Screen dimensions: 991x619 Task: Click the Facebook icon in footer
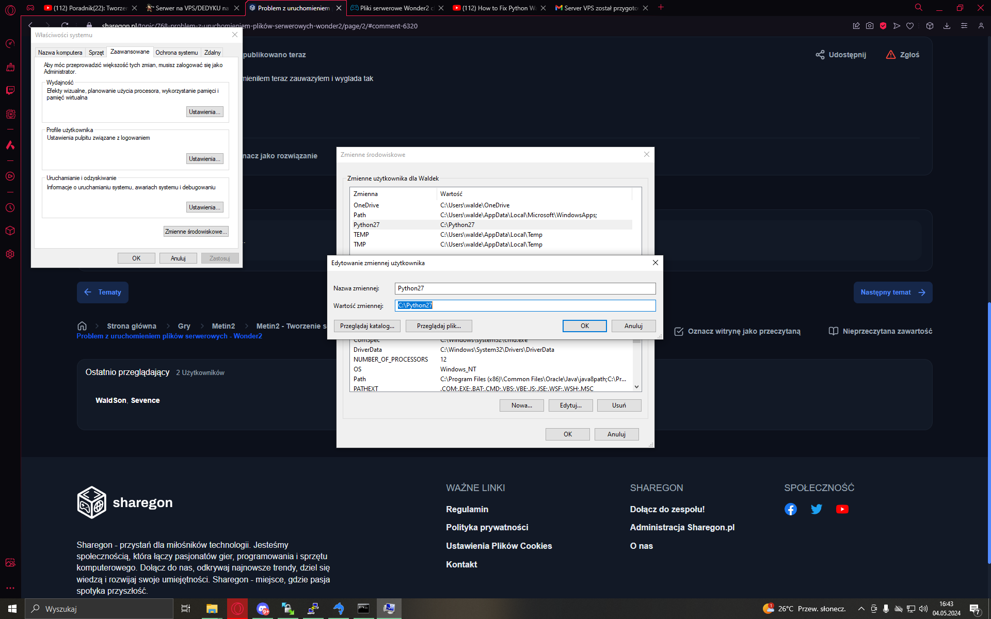coord(790,509)
